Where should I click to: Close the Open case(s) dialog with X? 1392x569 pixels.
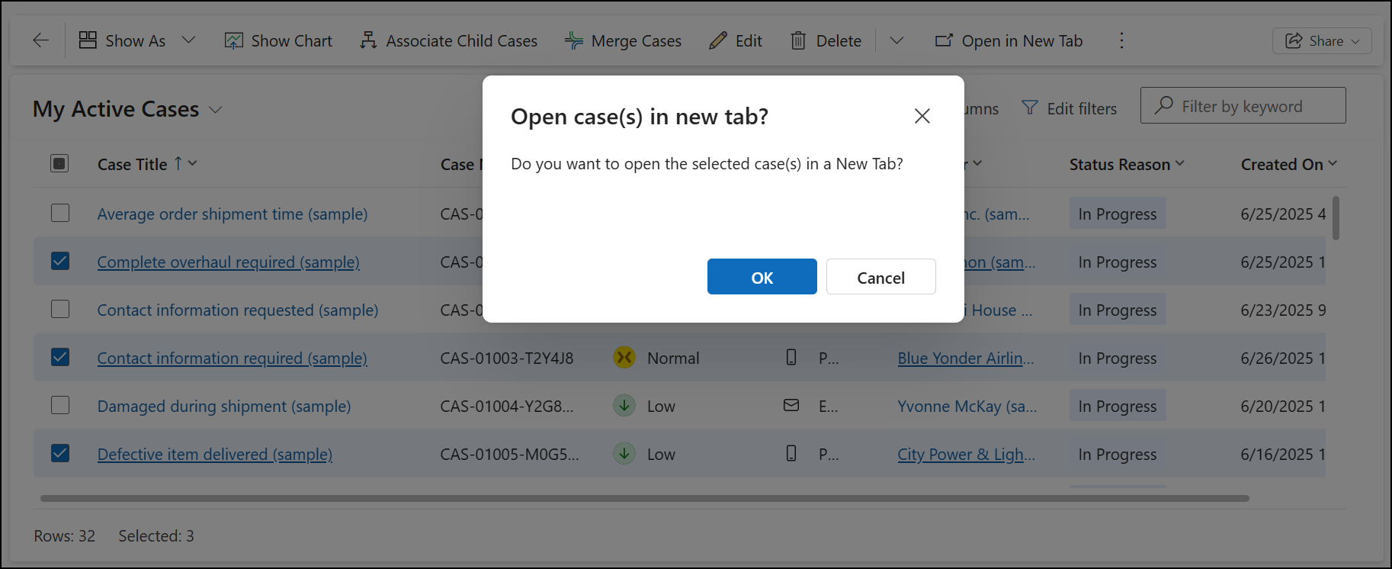coord(922,116)
